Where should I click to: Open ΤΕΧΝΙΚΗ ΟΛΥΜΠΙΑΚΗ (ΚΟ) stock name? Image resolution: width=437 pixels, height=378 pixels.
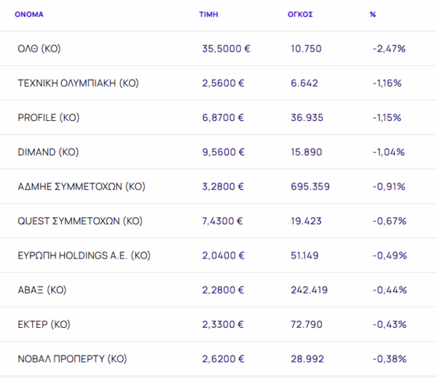[x=79, y=83]
